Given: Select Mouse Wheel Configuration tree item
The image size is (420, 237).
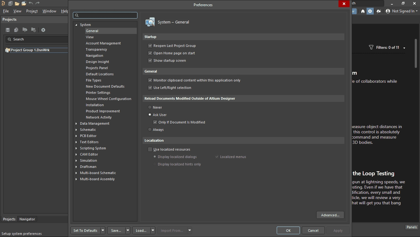Looking at the screenshot, I should point(108,99).
